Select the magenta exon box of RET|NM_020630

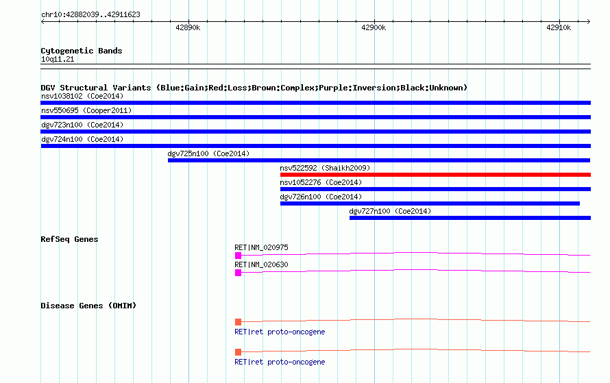[238, 273]
